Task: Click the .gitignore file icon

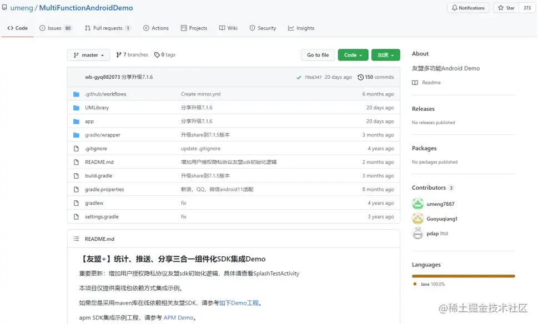Action: (76, 149)
